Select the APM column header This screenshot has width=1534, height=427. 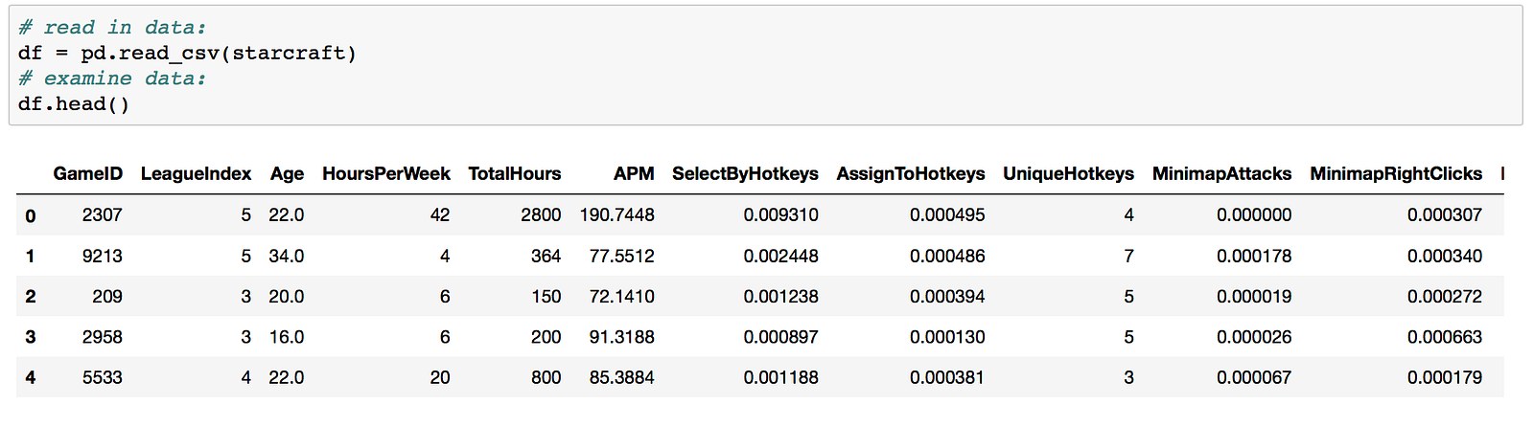point(634,173)
